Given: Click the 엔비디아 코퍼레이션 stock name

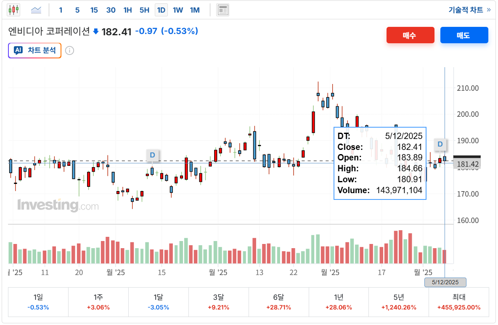Looking at the screenshot, I should click(49, 31).
